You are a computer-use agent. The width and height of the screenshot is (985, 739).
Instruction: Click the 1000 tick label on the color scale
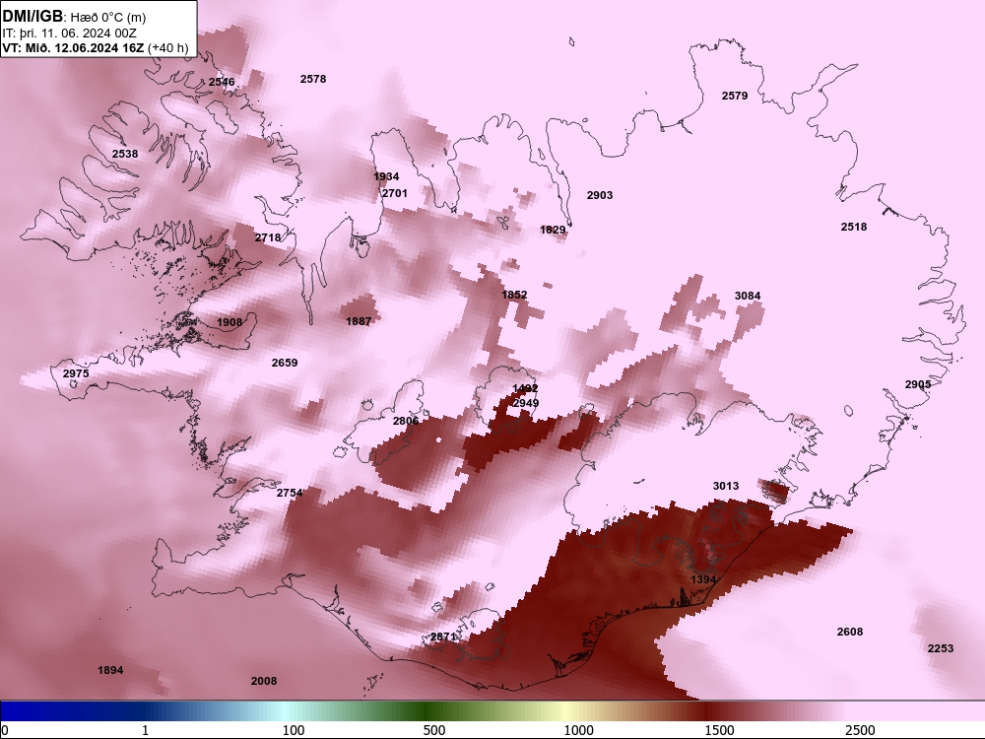click(x=578, y=730)
